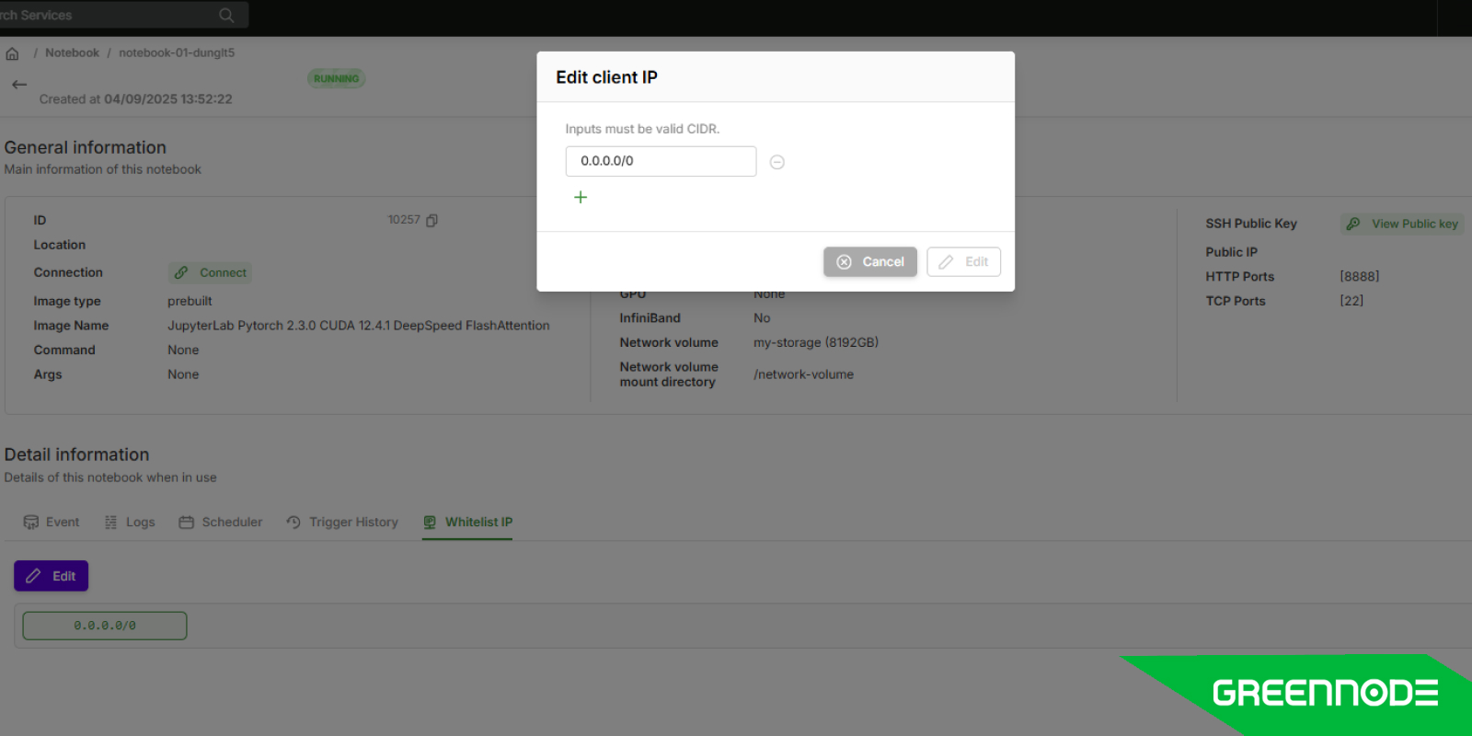Open View Public key

[x=1403, y=224]
